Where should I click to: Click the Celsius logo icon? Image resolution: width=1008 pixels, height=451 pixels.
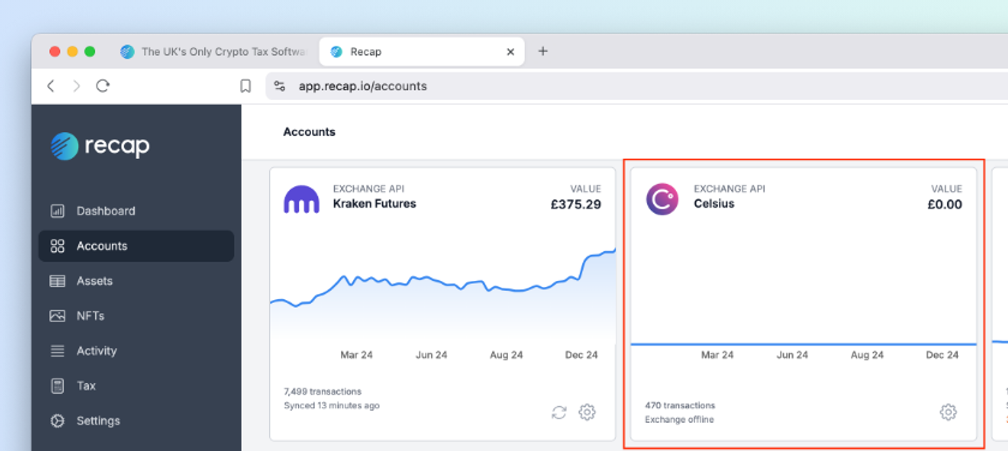[662, 199]
